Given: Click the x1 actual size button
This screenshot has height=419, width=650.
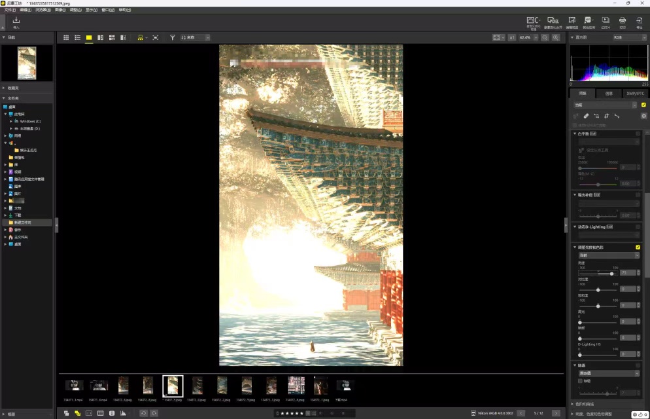Looking at the screenshot, I should click(x=512, y=38).
